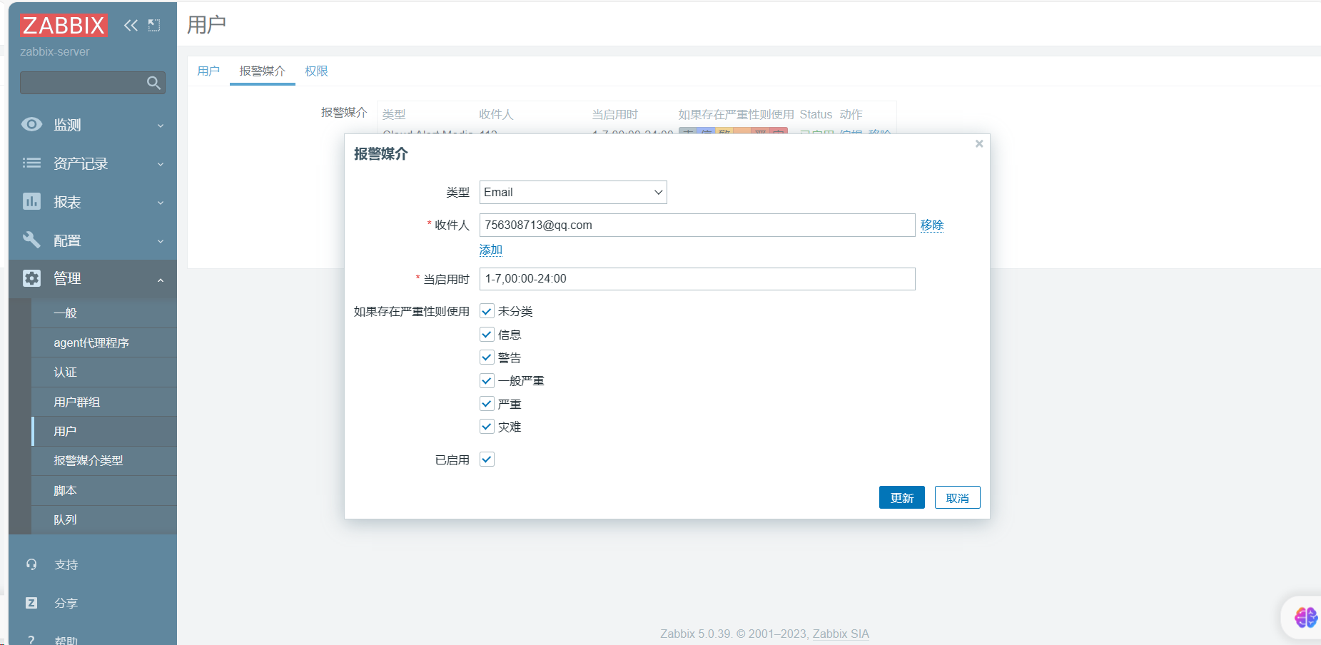This screenshot has width=1321, height=645.
Task: Click the 支持 label in sidebar
Action: point(66,564)
